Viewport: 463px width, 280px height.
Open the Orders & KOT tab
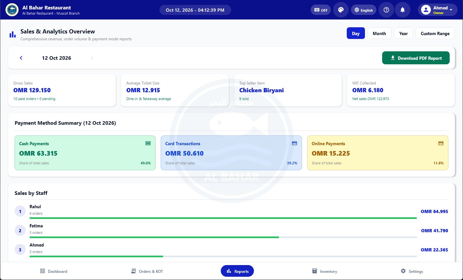[x=147, y=271]
